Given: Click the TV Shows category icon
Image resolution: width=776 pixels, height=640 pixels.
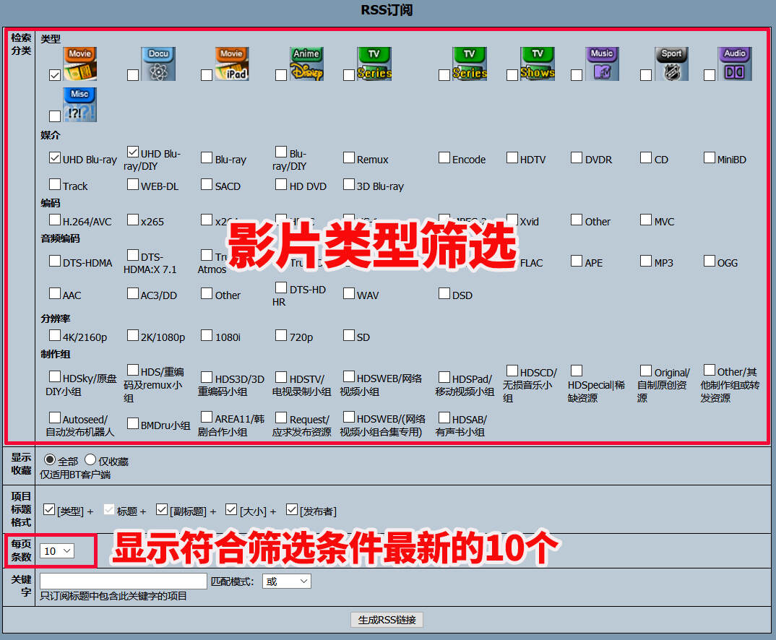Looking at the screenshot, I should coord(537,64).
